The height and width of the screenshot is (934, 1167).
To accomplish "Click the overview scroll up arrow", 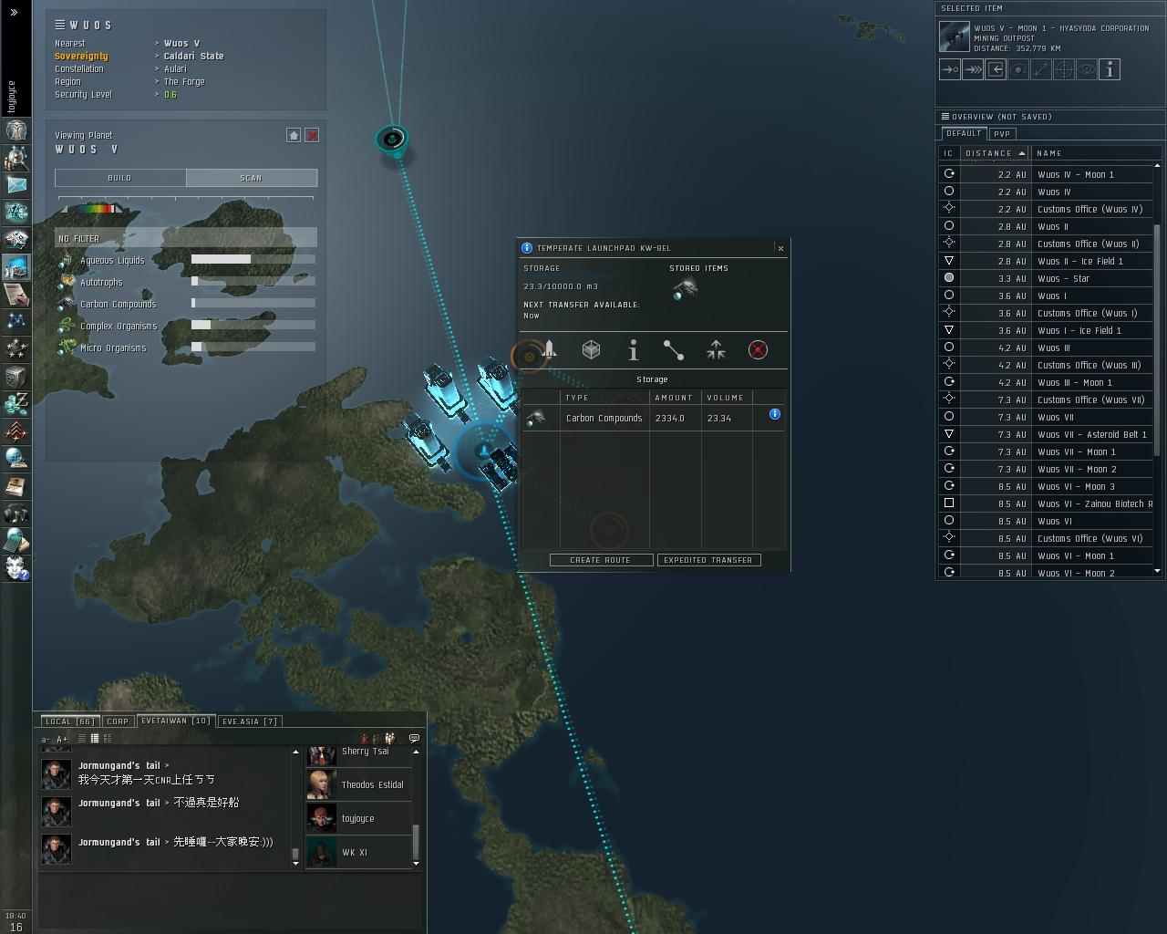I will (x=1158, y=166).
